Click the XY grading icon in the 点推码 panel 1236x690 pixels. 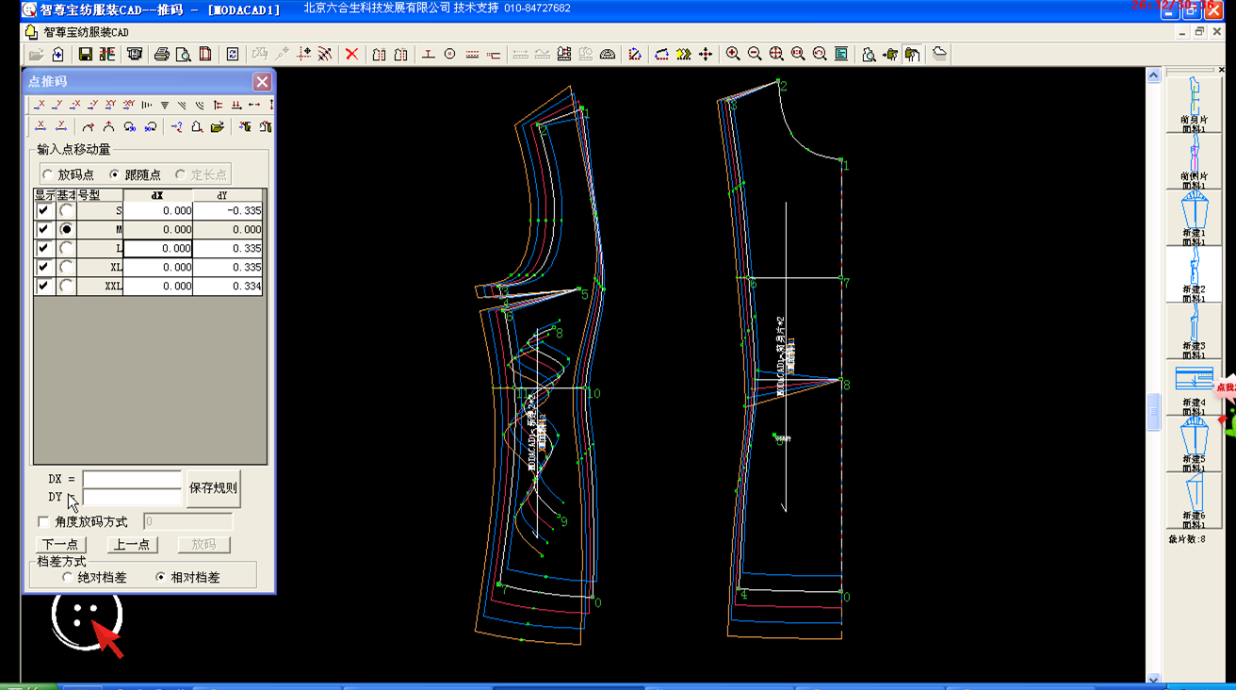(x=111, y=105)
